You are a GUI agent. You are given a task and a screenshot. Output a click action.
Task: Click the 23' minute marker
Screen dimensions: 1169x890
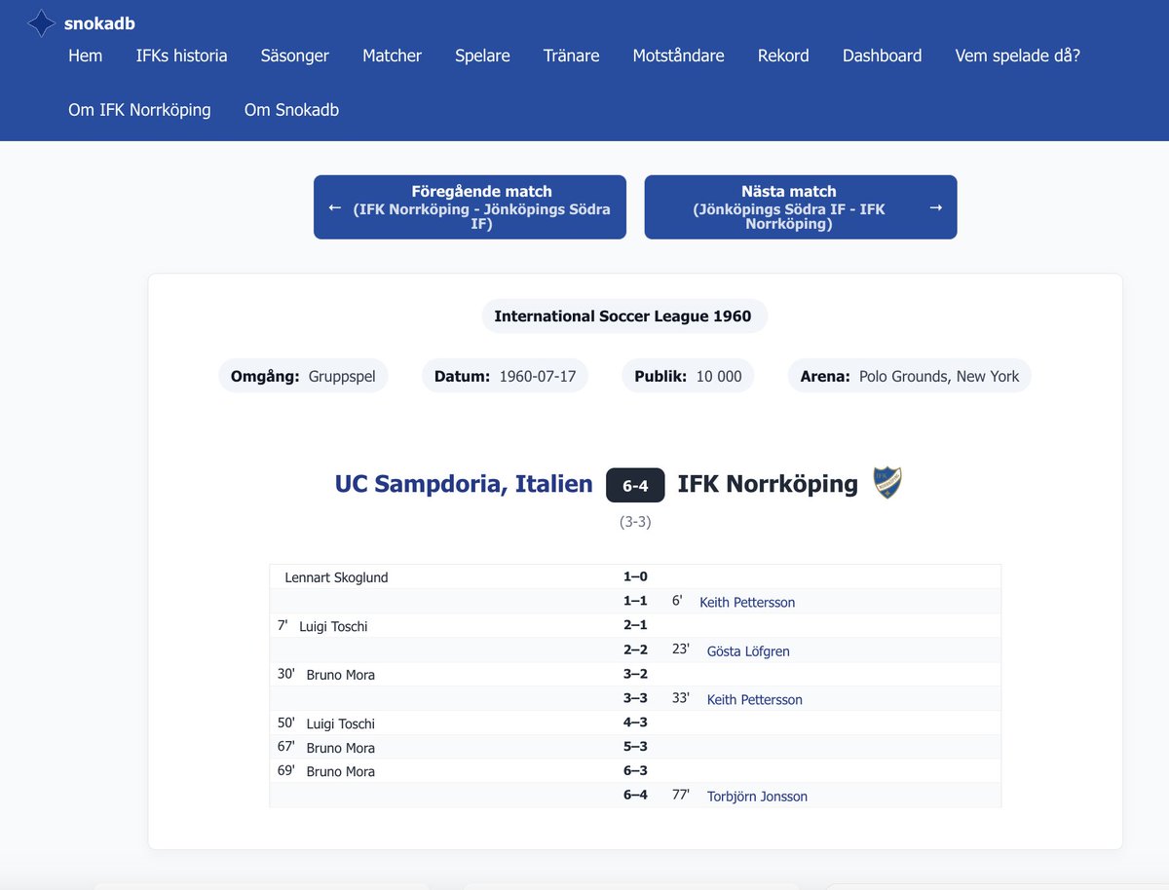(x=681, y=649)
